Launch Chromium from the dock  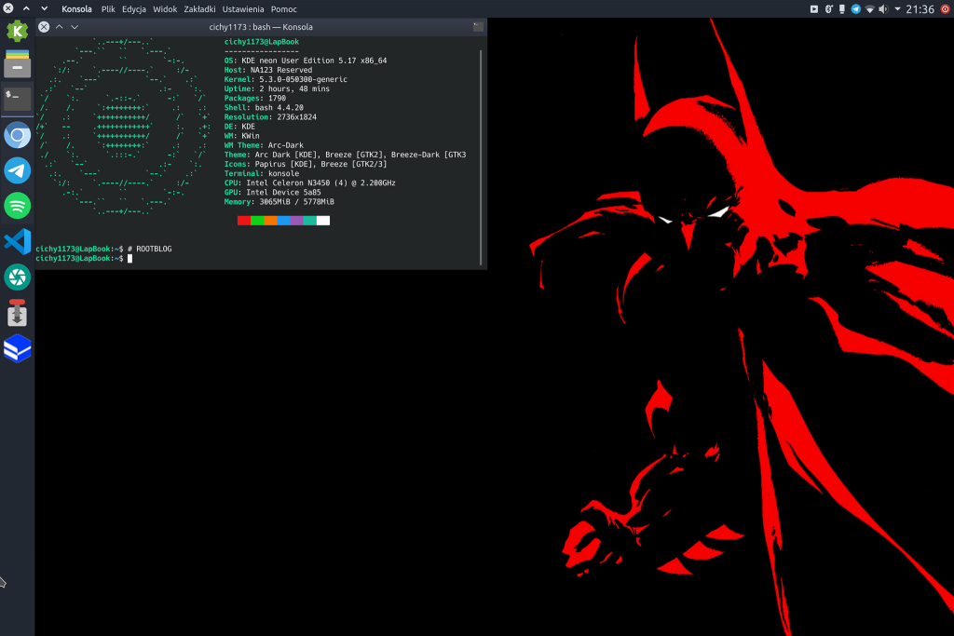(17, 135)
